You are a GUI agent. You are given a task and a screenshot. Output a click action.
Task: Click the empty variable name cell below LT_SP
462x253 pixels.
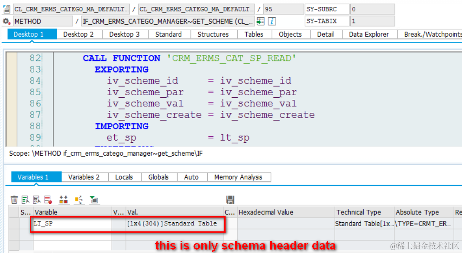72,234
